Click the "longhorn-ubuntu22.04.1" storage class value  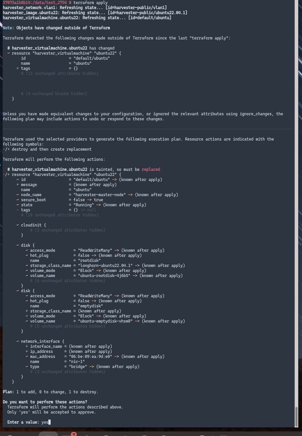point(105,265)
